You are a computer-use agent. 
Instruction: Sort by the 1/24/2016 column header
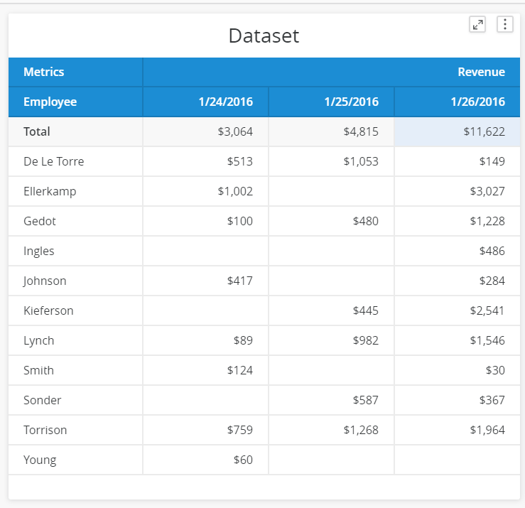pyautogui.click(x=205, y=102)
